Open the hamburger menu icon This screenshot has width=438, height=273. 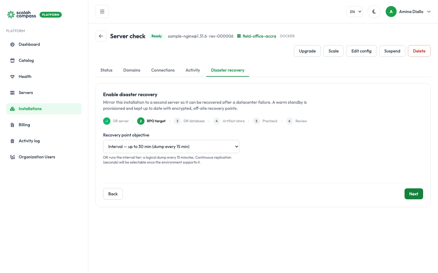click(102, 12)
